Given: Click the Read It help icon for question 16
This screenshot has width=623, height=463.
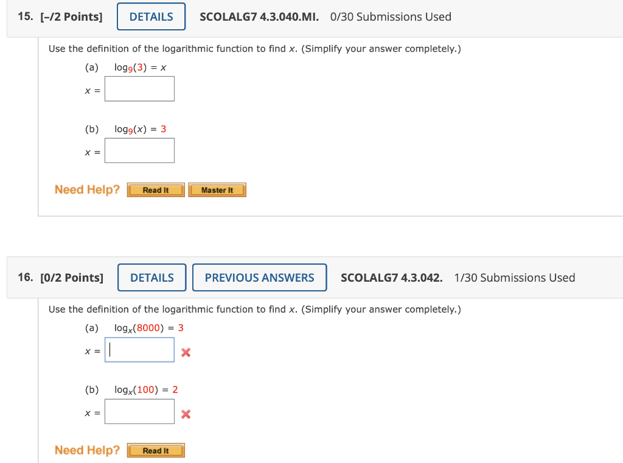Looking at the screenshot, I should pos(156,450).
